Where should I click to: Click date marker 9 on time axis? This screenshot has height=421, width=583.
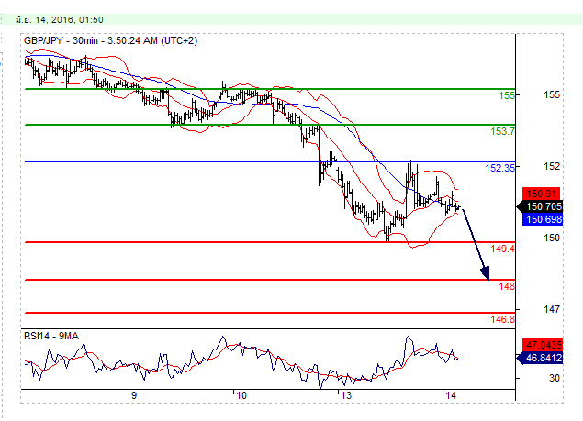134,395
